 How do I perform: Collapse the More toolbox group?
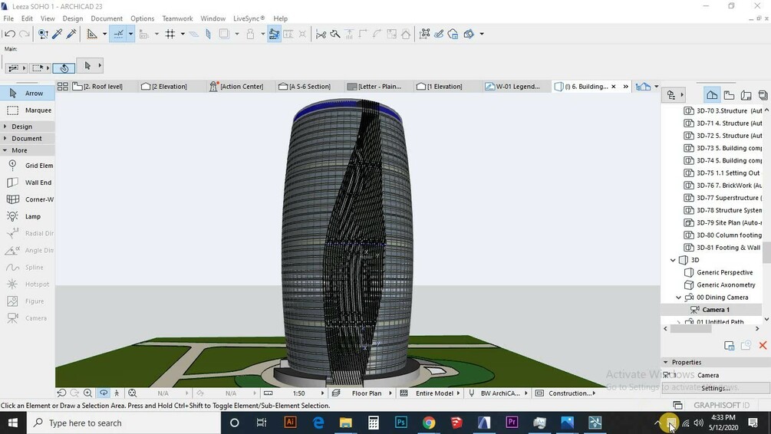5,150
